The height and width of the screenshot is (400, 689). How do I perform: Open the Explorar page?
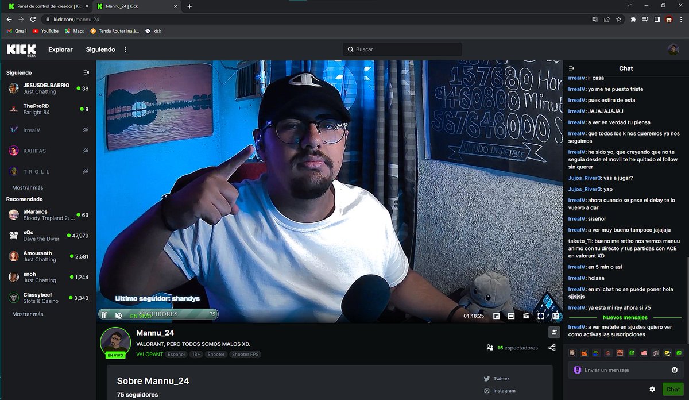60,49
